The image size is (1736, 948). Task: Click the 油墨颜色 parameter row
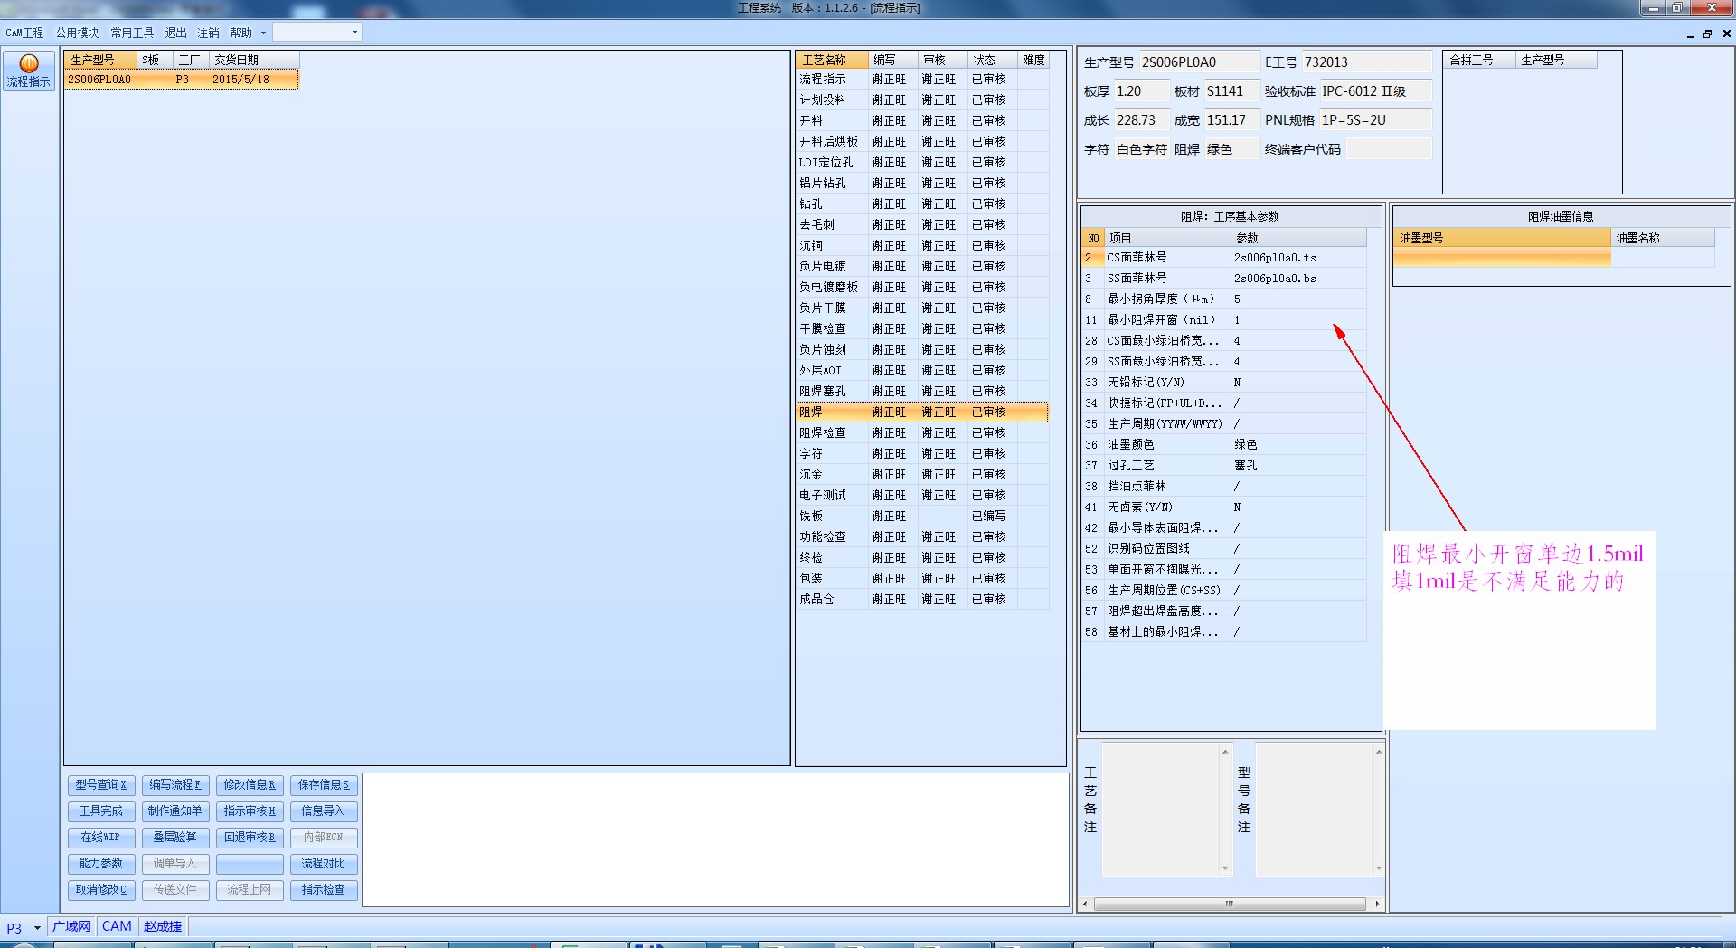click(1224, 445)
